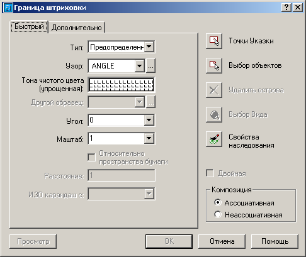Viewport: 306px width, 257px height.
Task: Select the Ассоциативная radio button
Action: (218, 202)
